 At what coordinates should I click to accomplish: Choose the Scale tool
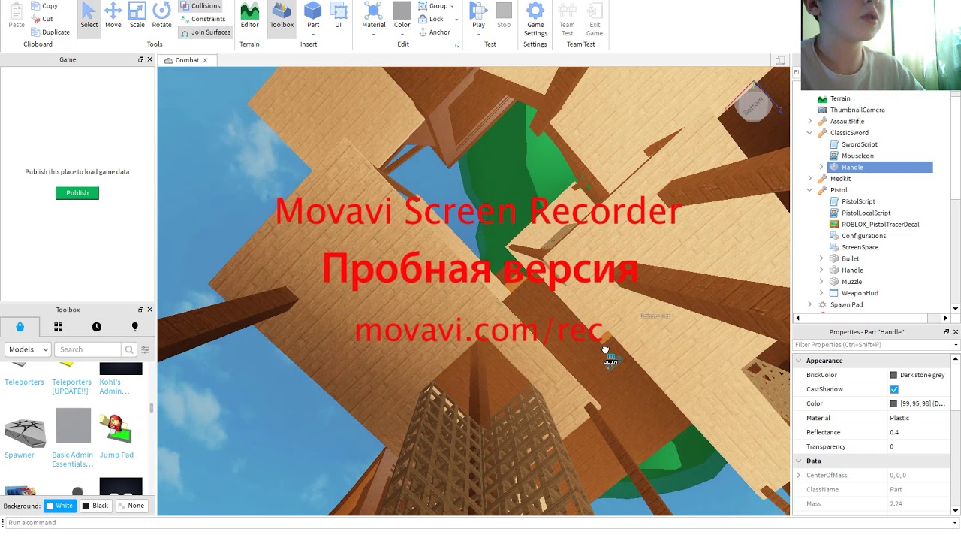pos(137,15)
